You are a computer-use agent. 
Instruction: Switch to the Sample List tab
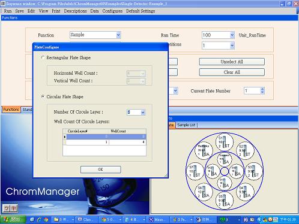186,125
